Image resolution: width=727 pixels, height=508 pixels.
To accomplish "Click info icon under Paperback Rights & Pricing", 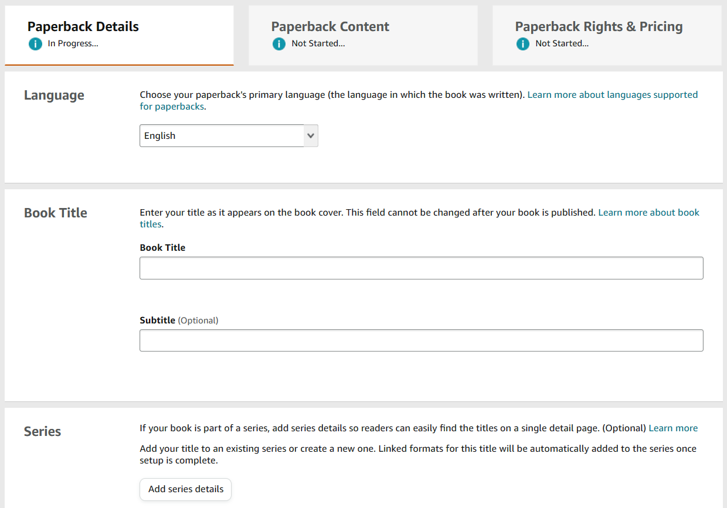I will tap(523, 44).
